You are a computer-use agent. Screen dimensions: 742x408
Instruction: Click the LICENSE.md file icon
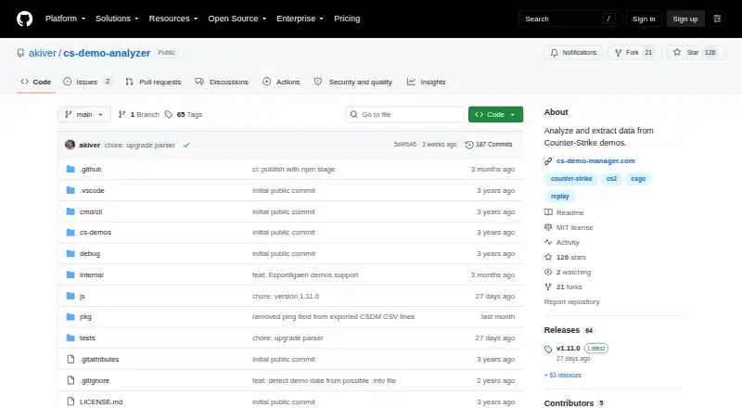coord(70,402)
